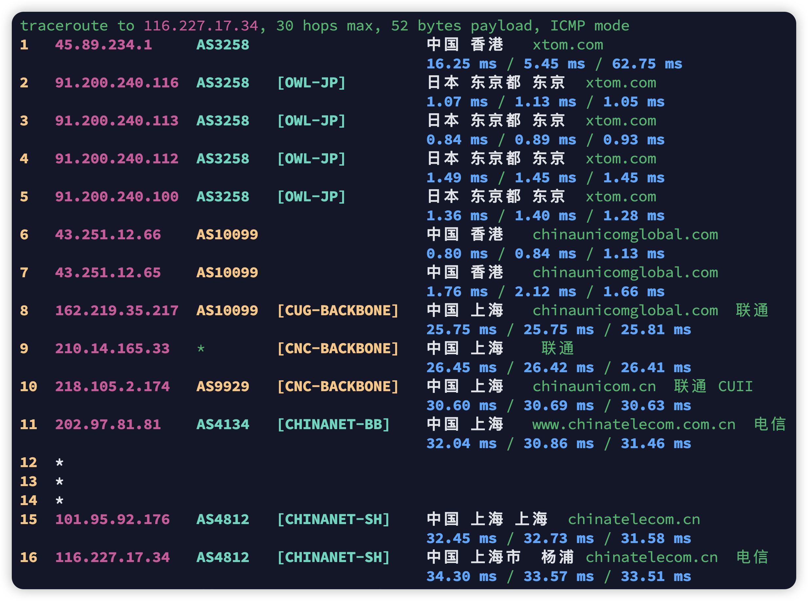The image size is (808, 601).
Task: Click IP 101.95.92.176 on hop 15
Action: 112,519
